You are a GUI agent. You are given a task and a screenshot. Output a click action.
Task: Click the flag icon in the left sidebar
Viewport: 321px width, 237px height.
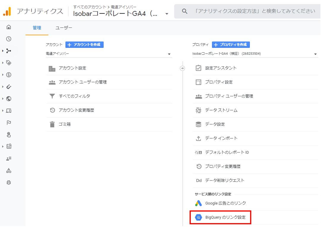coord(9,123)
